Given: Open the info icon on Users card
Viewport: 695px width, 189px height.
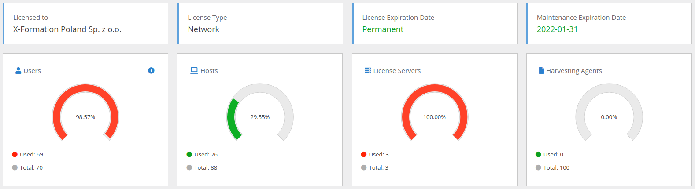Looking at the screenshot, I should [x=151, y=70].
